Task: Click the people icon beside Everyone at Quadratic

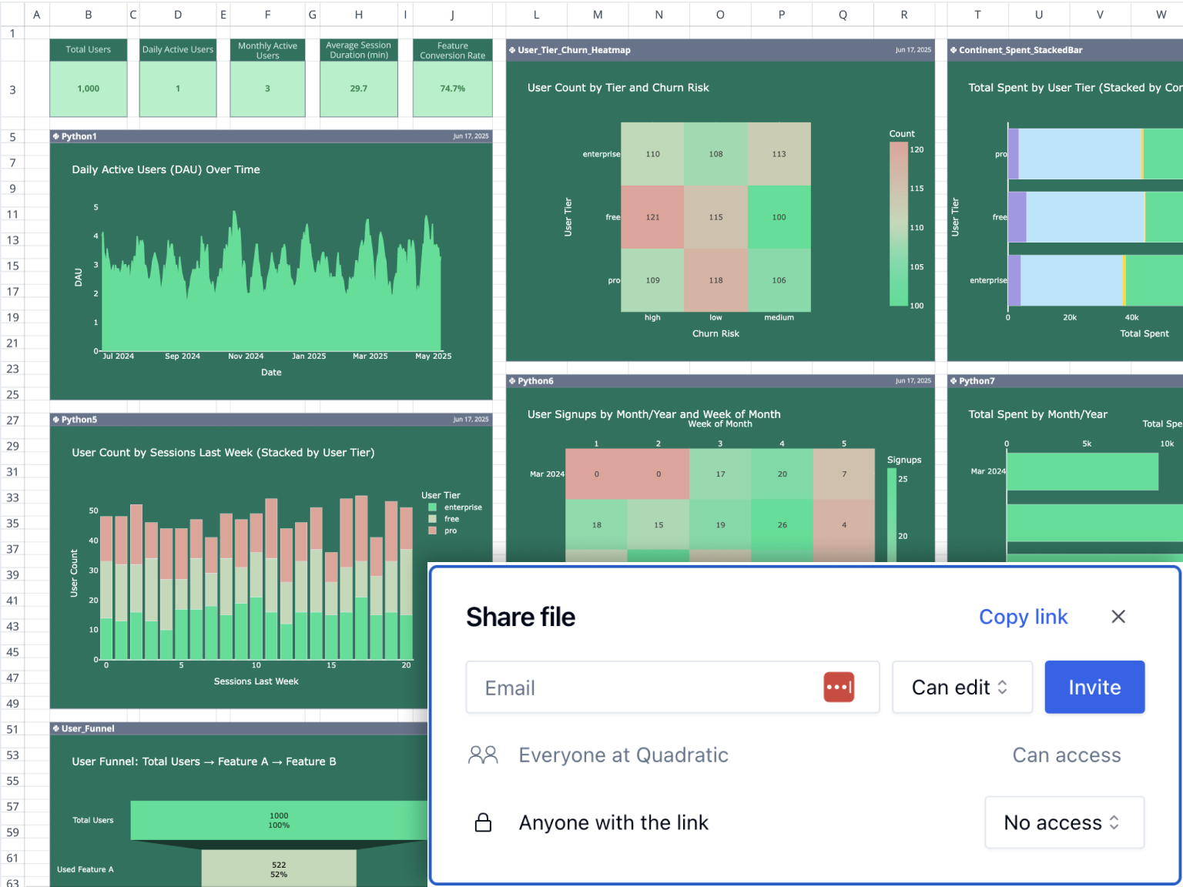Action: click(483, 755)
